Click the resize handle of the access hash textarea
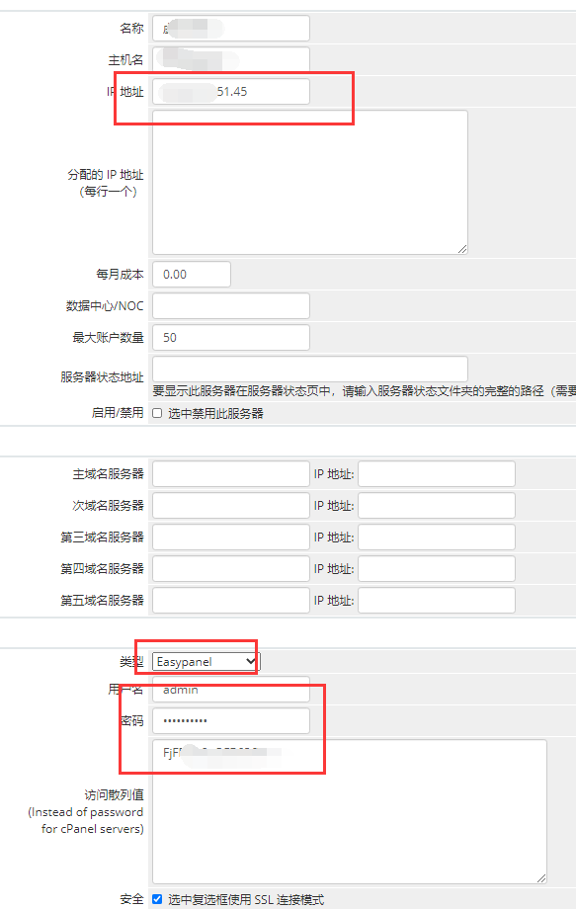This screenshot has width=576, height=909. [x=541, y=878]
